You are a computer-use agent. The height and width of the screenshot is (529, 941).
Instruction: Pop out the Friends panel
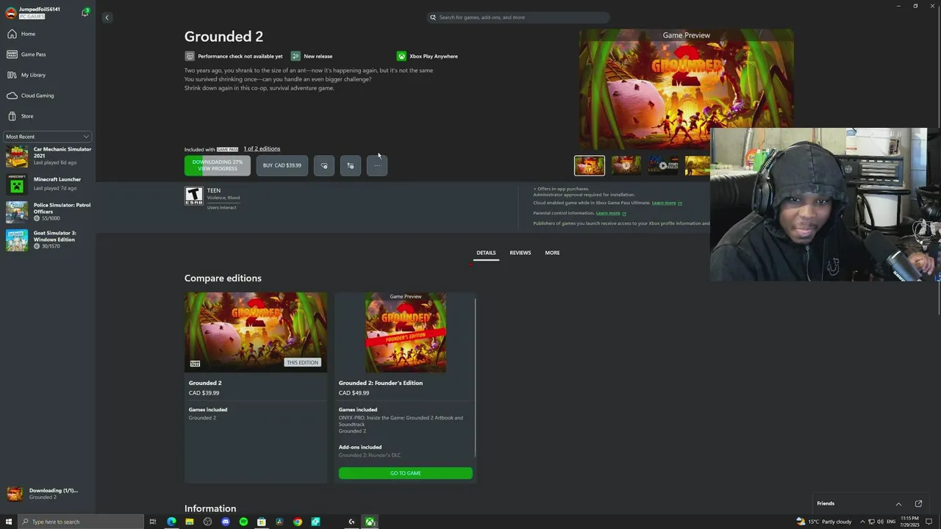(x=918, y=504)
